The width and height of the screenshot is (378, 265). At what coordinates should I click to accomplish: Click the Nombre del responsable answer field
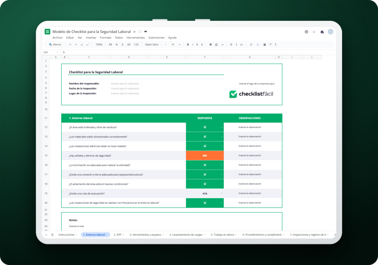(x=125, y=84)
